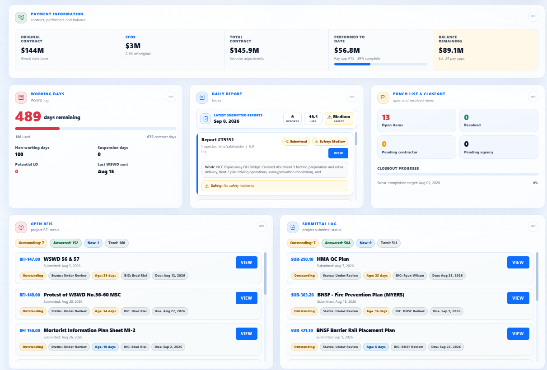Click the Sep 8, 2026 report date
547x370 pixels.
pos(227,121)
